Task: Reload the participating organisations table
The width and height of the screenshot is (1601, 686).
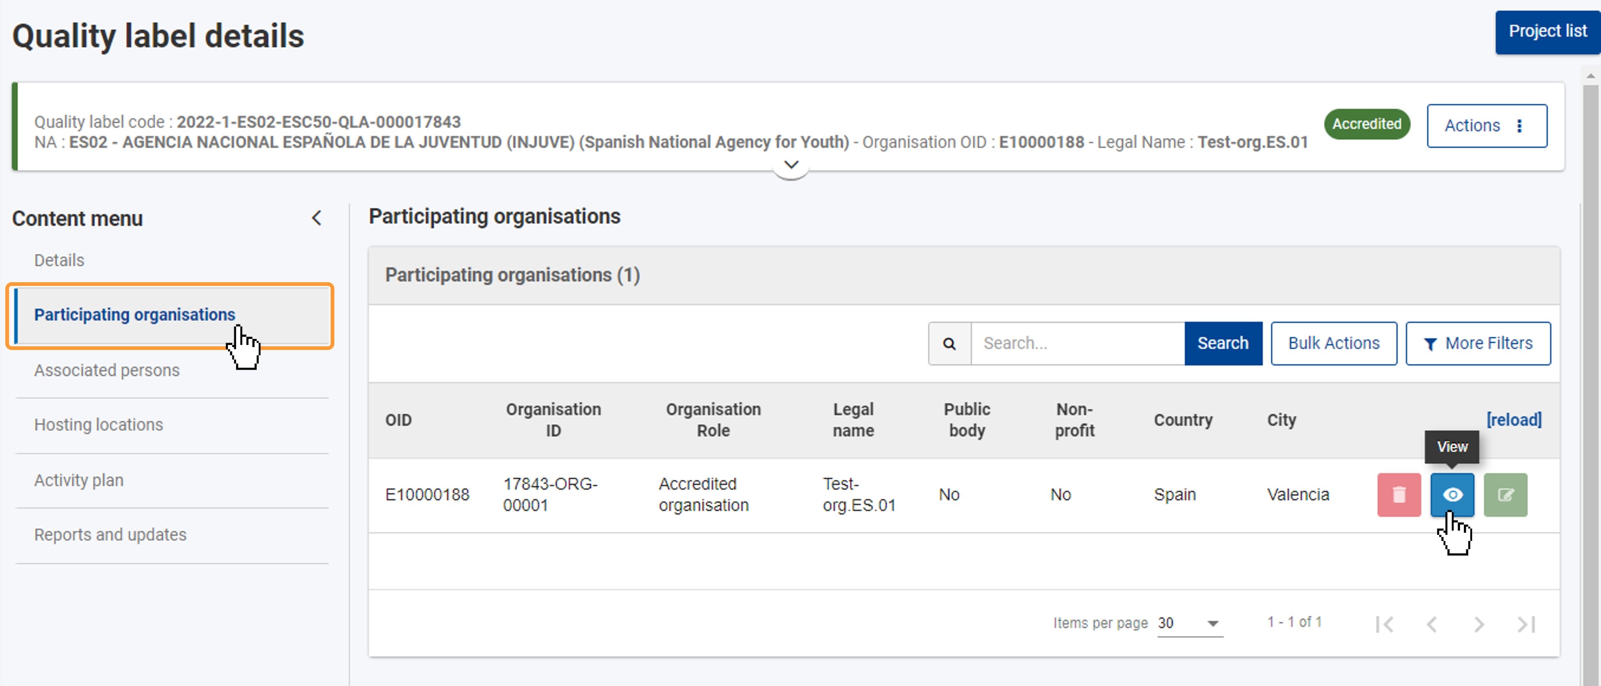Action: click(1514, 420)
